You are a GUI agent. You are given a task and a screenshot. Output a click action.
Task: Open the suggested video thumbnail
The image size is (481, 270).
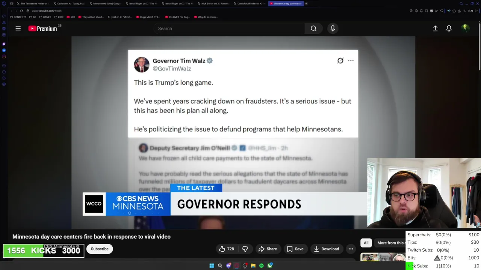tap(383, 257)
